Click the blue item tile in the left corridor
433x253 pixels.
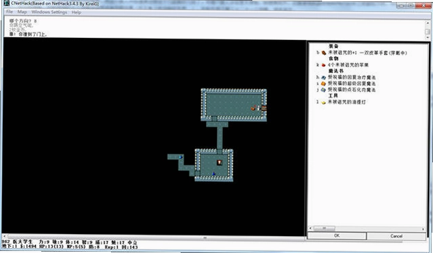point(181,157)
